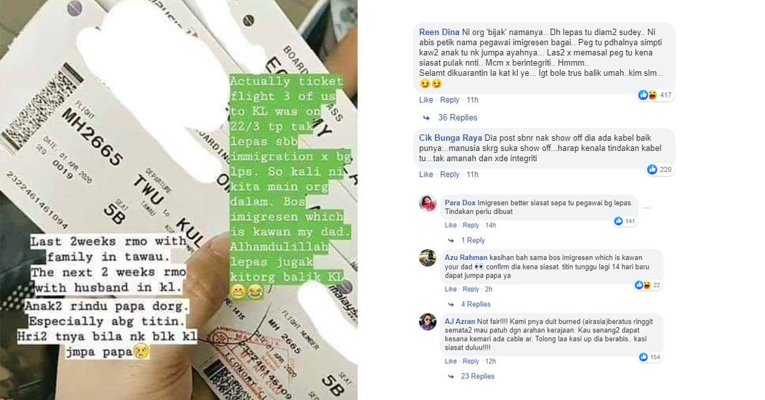Like Reen Dina's comment
Screen dimensions: 765x400
[426, 100]
